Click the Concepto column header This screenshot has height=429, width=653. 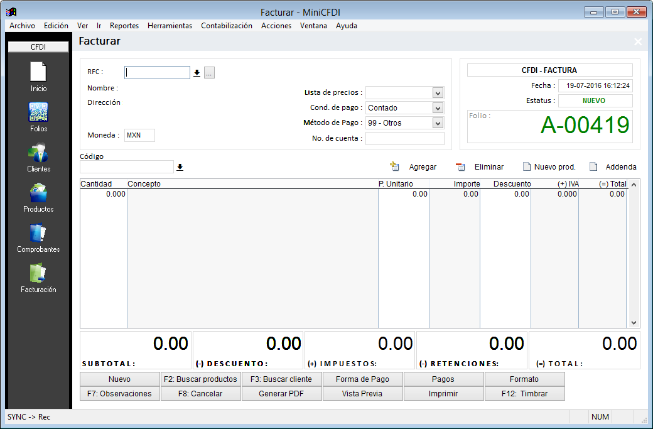pos(252,184)
